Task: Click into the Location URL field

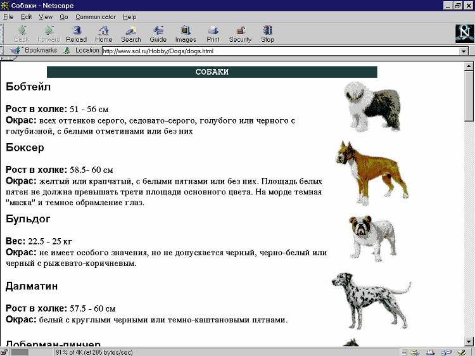Action: (281, 51)
